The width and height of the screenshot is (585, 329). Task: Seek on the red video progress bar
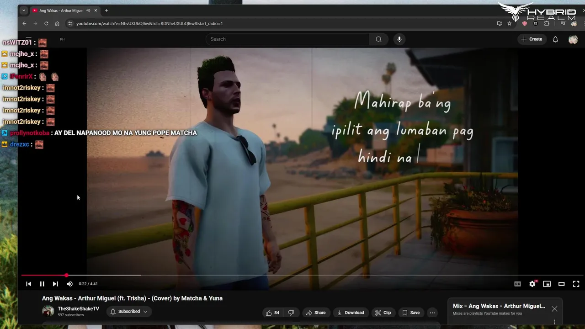pyautogui.click(x=302, y=275)
